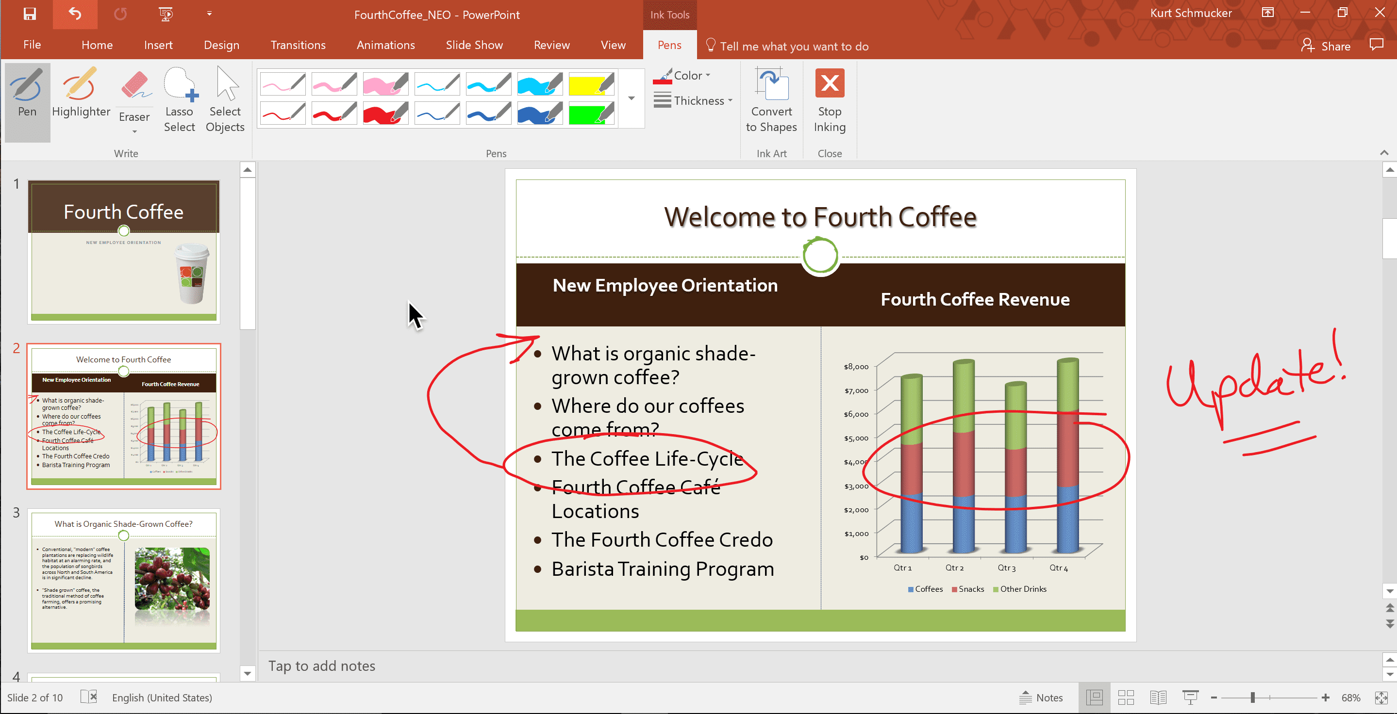Screen dimensions: 1397x714
Task: Switch to the Insert tab
Action: (158, 45)
